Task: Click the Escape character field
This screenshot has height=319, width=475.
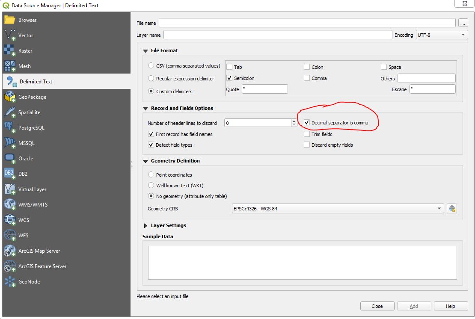Action: [x=433, y=89]
